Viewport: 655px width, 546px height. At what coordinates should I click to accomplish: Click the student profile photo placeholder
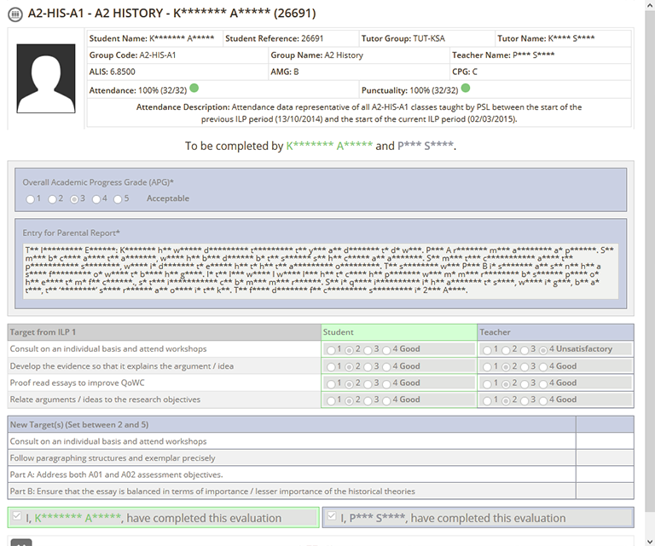tap(46, 78)
